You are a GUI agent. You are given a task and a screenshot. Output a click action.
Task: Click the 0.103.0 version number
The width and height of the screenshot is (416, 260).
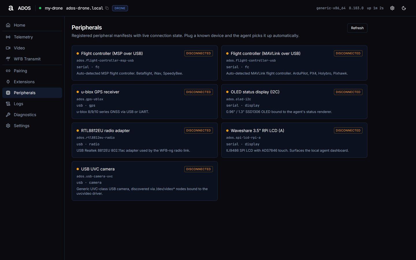coord(356,8)
